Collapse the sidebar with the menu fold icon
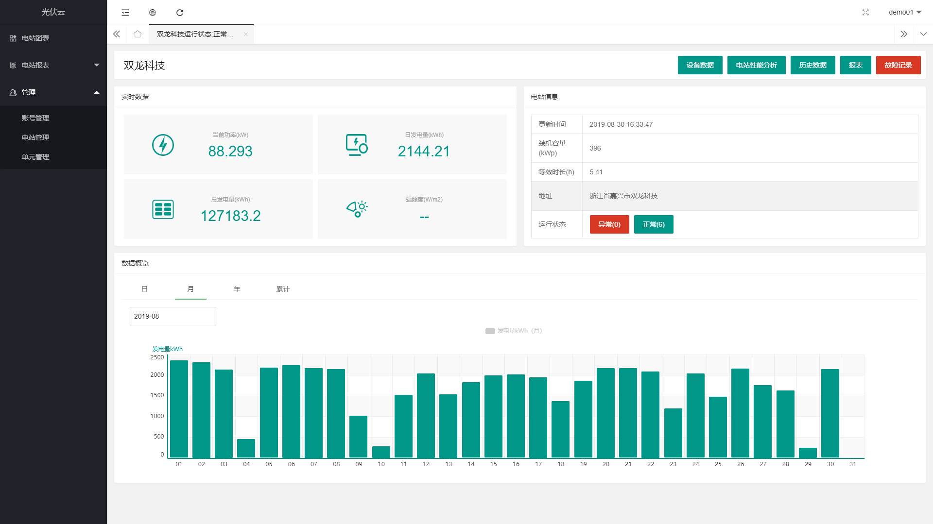This screenshot has width=933, height=524. 125,13
